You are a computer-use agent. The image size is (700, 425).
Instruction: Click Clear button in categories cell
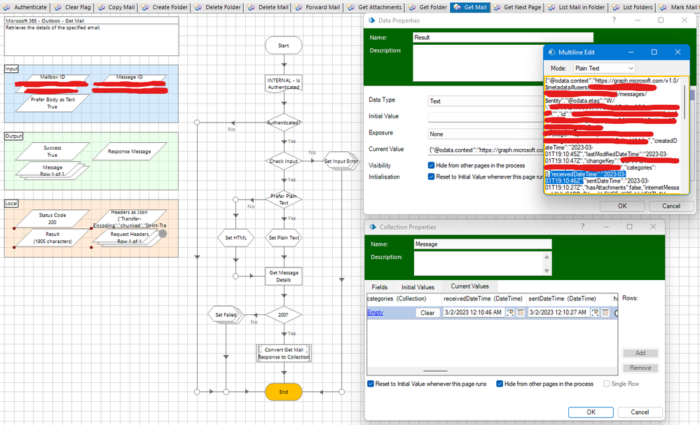(427, 312)
